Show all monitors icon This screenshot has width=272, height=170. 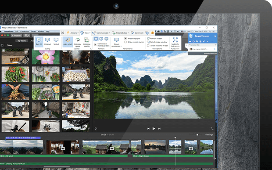(106, 39)
